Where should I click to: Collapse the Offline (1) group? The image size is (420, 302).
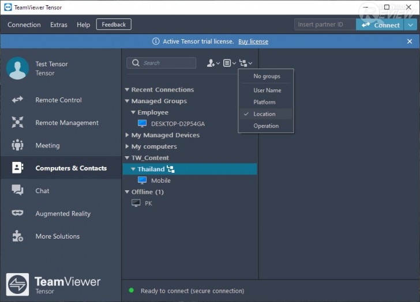(127, 192)
